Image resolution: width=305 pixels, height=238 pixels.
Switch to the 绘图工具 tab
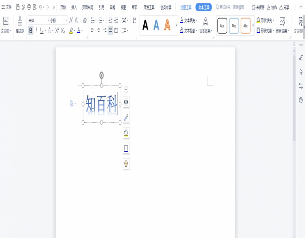[x=186, y=7]
